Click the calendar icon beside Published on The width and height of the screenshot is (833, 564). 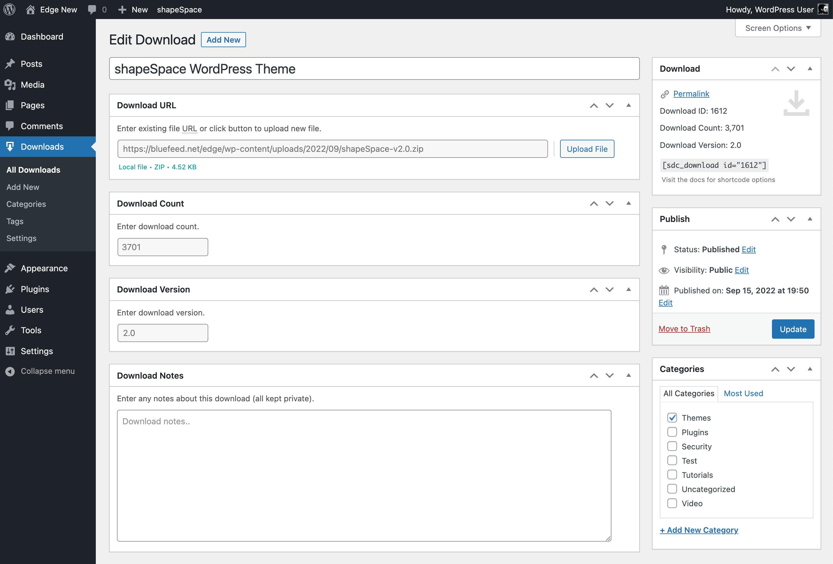pos(664,290)
